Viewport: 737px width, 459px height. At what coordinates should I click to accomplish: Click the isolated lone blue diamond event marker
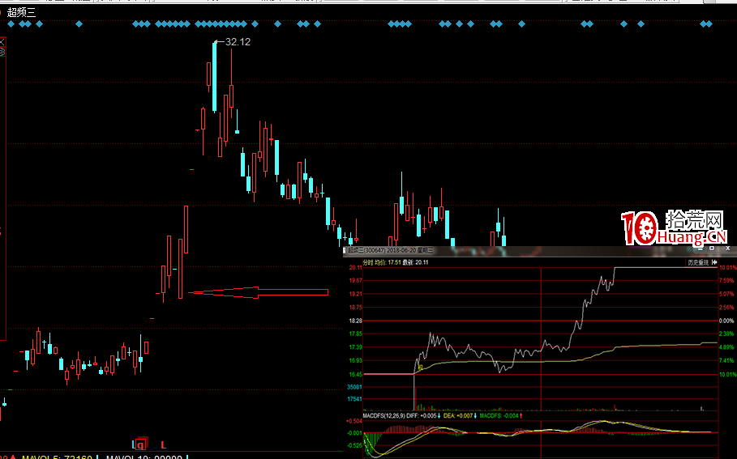point(79,24)
